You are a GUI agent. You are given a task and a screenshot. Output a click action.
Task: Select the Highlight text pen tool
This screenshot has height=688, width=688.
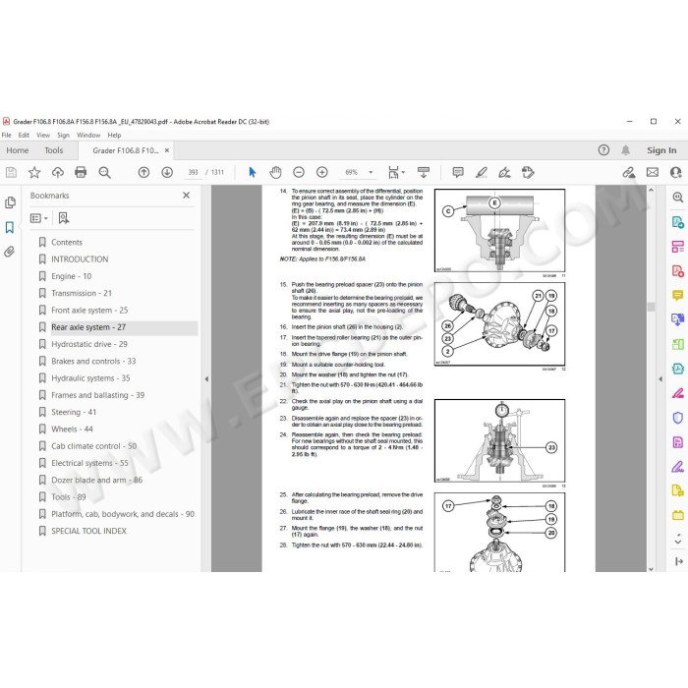click(482, 172)
